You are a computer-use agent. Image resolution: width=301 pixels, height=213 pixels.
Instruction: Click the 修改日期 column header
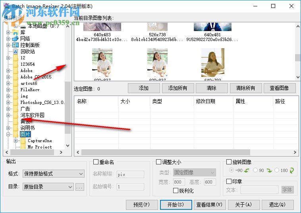[214, 101]
